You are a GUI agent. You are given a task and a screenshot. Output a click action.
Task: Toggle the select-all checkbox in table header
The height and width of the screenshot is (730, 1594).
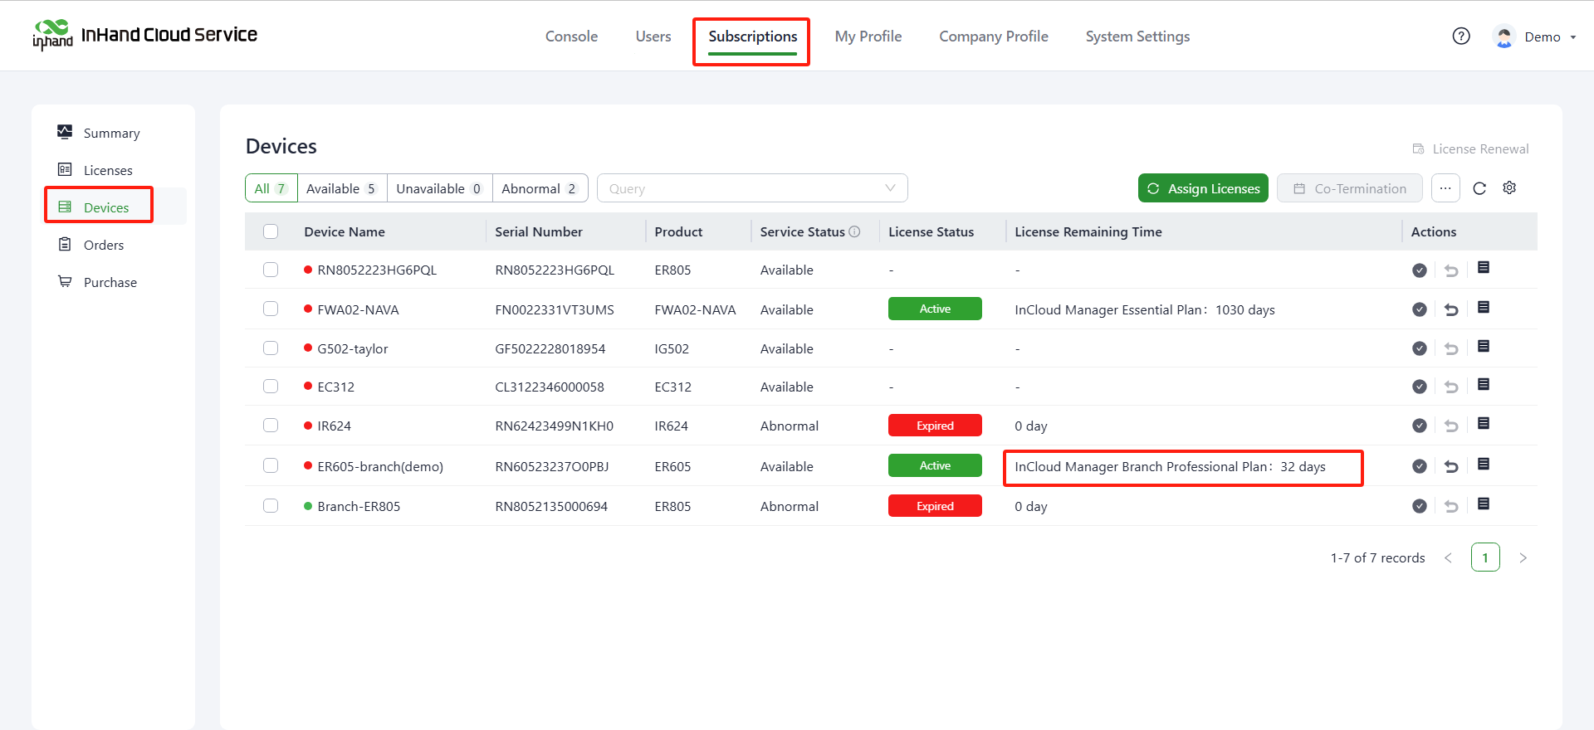click(271, 232)
